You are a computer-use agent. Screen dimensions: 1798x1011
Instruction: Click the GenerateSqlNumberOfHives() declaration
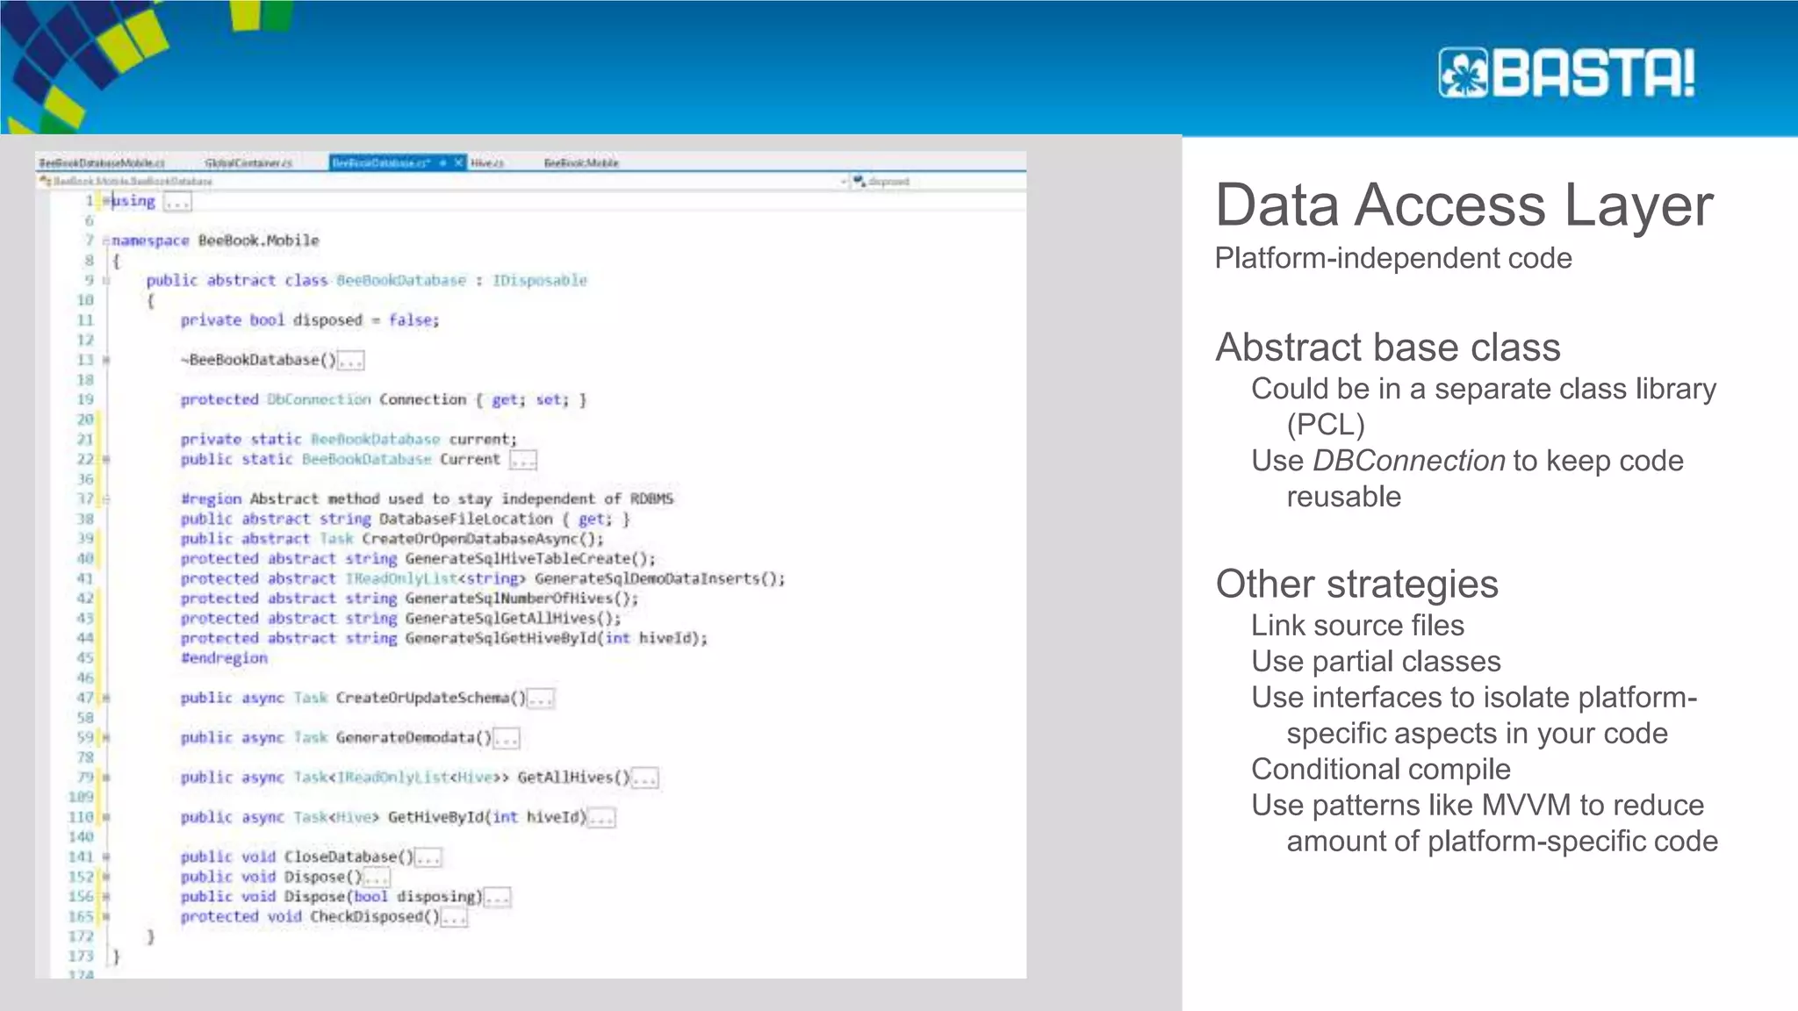point(409,599)
